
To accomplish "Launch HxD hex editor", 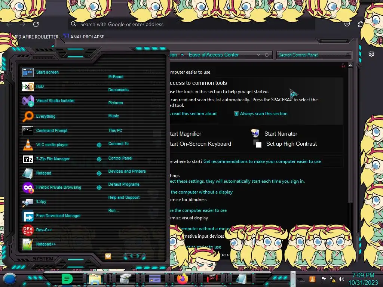I will pyautogui.click(x=33, y=86).
